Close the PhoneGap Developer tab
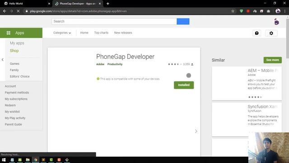289x163 pixels. pyautogui.click(x=100, y=4)
